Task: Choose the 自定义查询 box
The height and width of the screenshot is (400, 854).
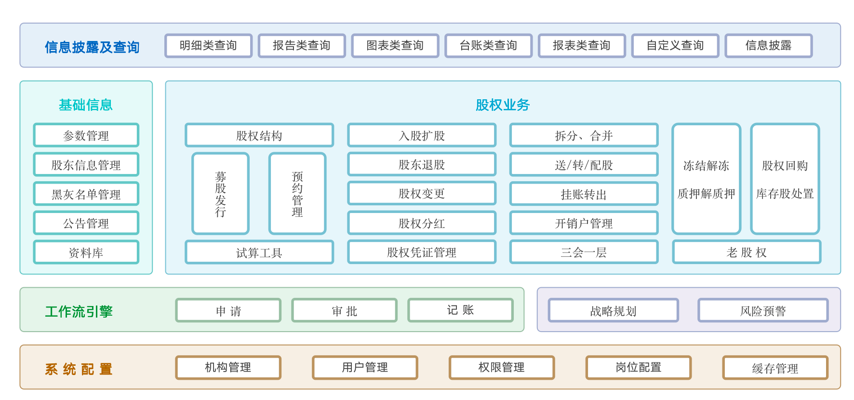Action: (x=675, y=46)
